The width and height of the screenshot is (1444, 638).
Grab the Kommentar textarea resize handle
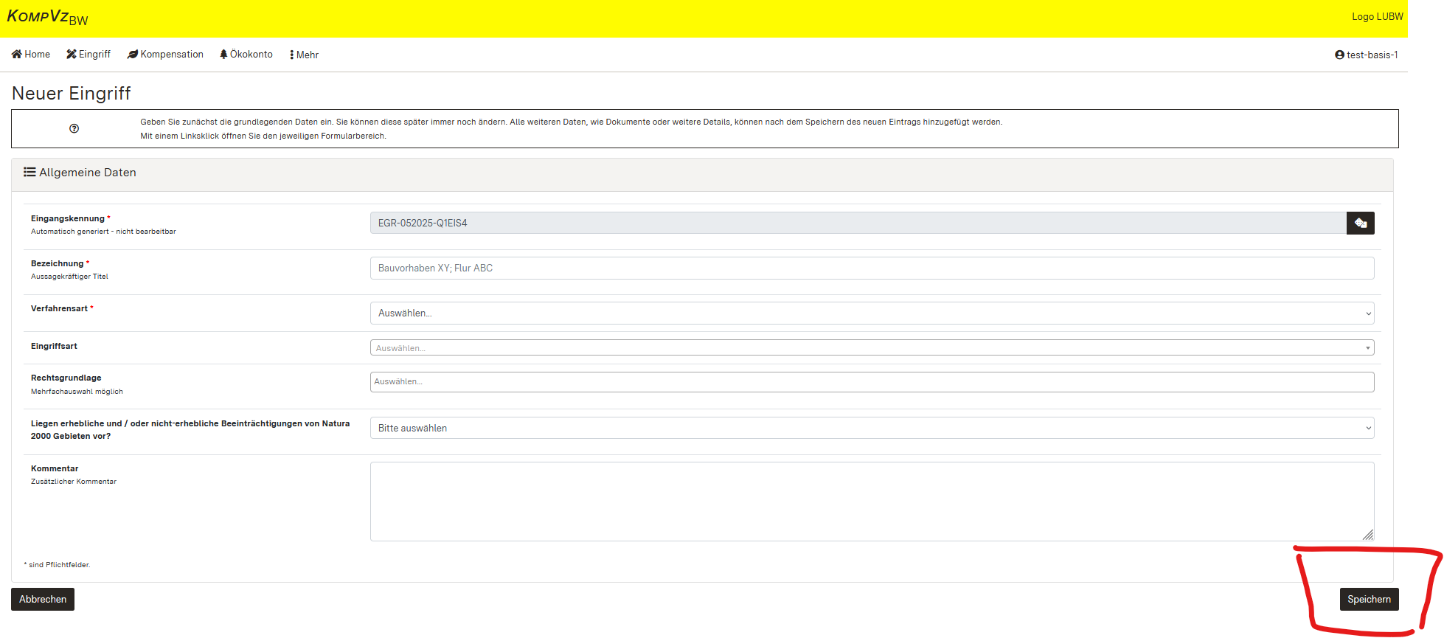1368,535
